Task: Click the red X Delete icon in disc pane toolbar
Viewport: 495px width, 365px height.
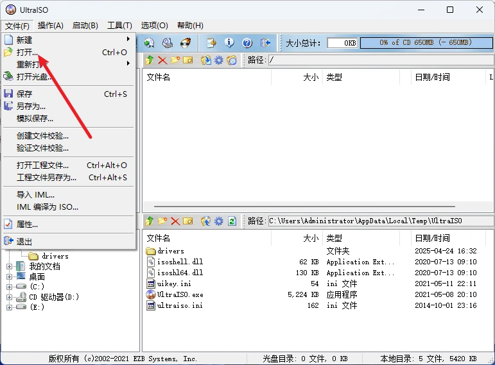Action: pos(162,60)
